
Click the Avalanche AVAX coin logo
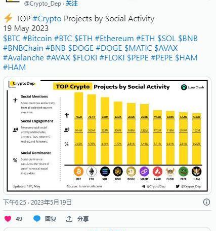(157, 172)
